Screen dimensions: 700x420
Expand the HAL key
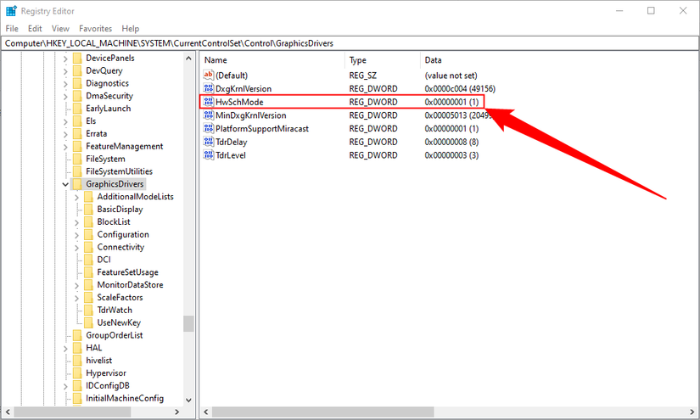tap(65, 348)
